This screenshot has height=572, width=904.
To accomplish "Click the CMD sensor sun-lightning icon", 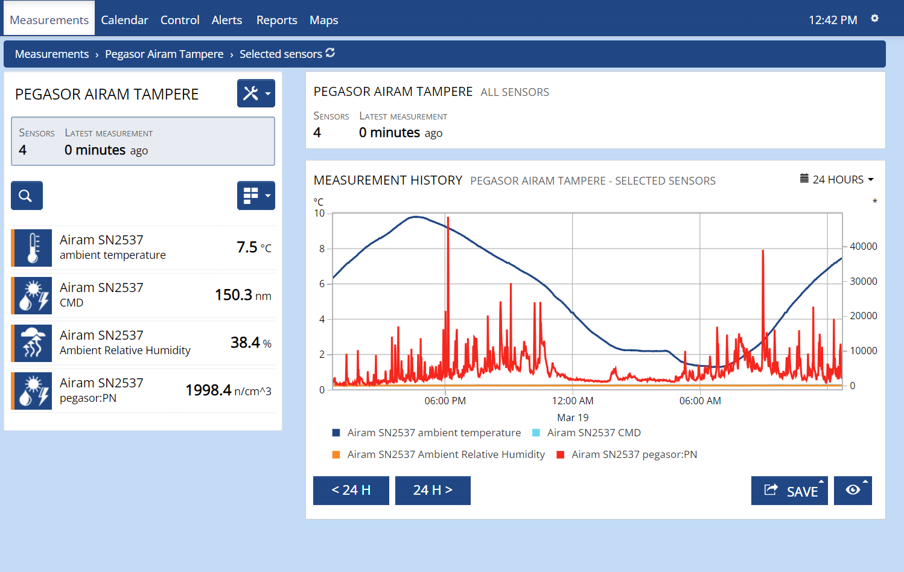I will coord(33,296).
